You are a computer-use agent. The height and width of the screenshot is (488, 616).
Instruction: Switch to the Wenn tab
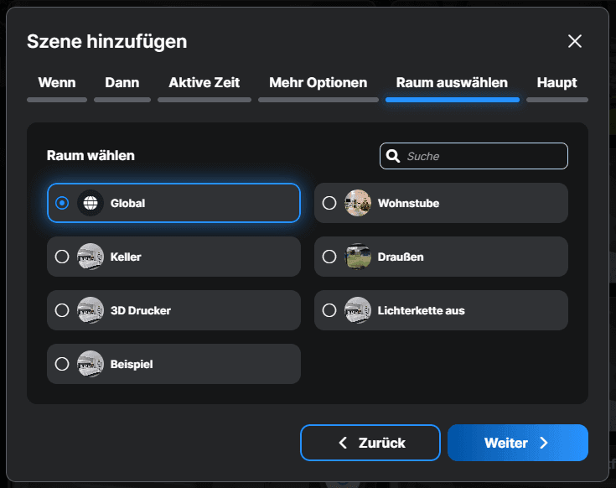57,83
